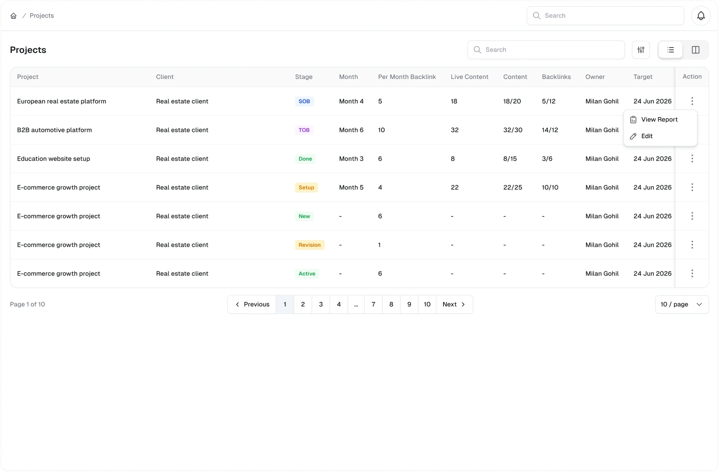Go to Next page
The image size is (719, 472).
point(454,304)
